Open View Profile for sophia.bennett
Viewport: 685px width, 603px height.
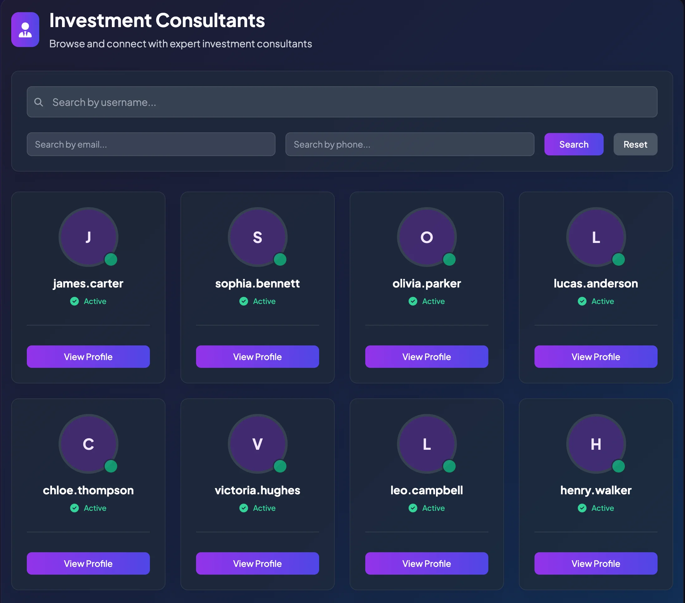(257, 356)
